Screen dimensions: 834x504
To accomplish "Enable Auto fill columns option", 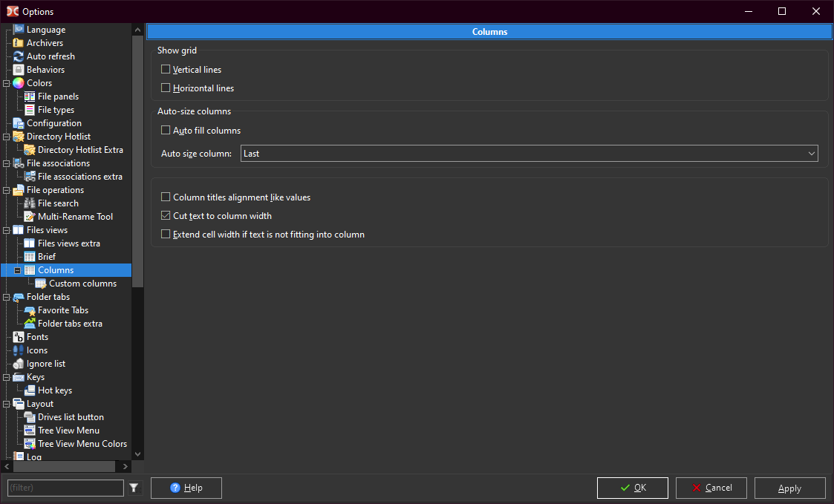I will click(x=166, y=131).
